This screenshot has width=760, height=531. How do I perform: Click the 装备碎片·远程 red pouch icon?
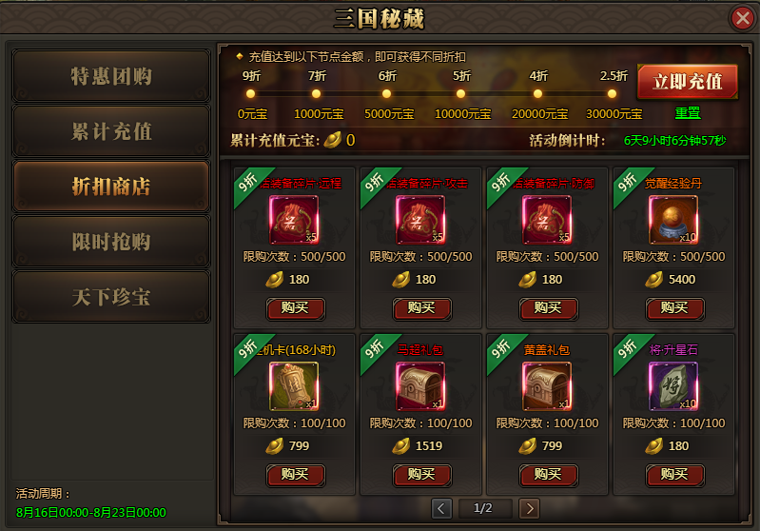tap(294, 220)
